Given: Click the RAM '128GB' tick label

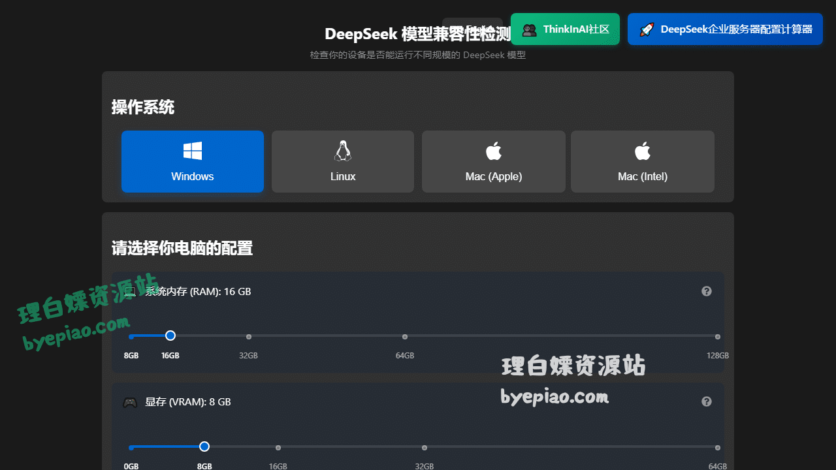Looking at the screenshot, I should (718, 356).
